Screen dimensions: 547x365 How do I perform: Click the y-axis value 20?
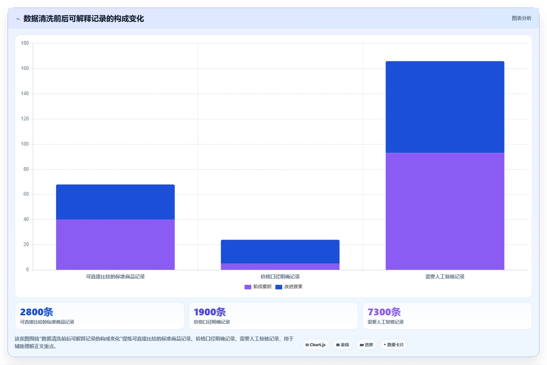[x=26, y=245]
